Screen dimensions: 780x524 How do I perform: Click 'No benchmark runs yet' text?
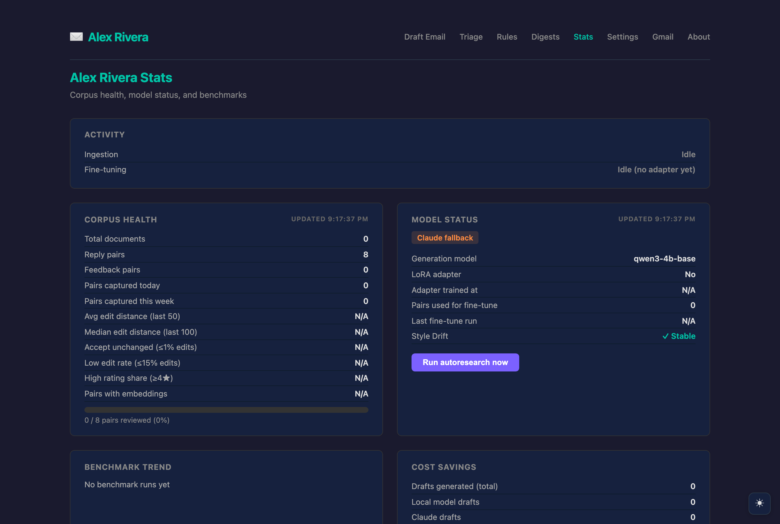(127, 485)
